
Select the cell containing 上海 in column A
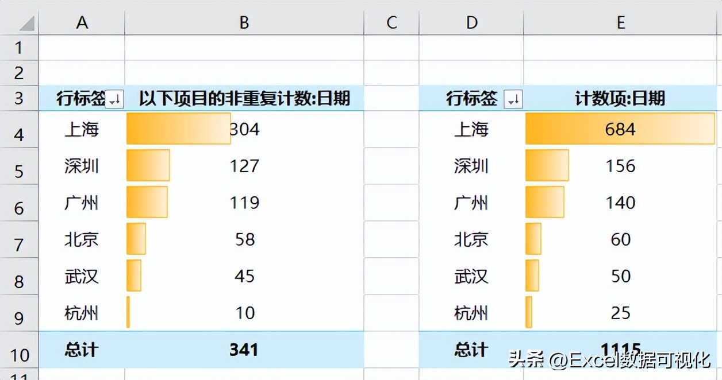tap(82, 129)
